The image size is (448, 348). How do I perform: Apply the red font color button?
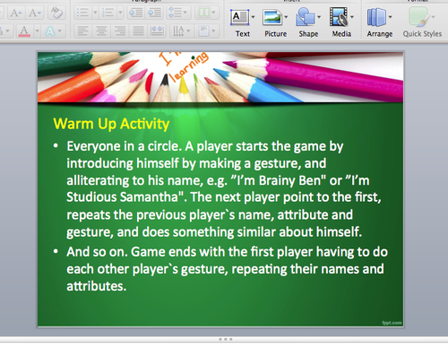[24, 30]
